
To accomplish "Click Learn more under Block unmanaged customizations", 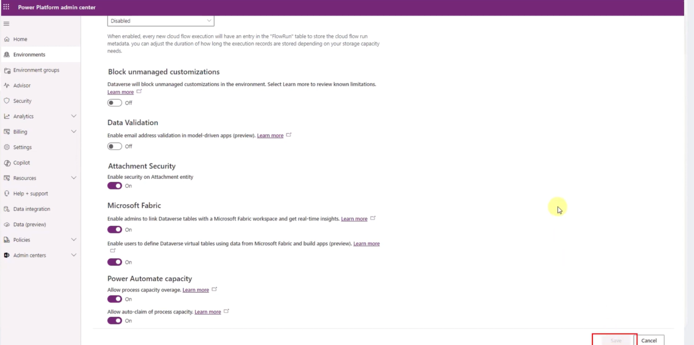I will tap(120, 92).
